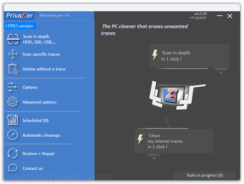The width and height of the screenshot is (244, 184).
Task: Click the lightning bolt beside Scan in-depth
Action: [155, 55]
